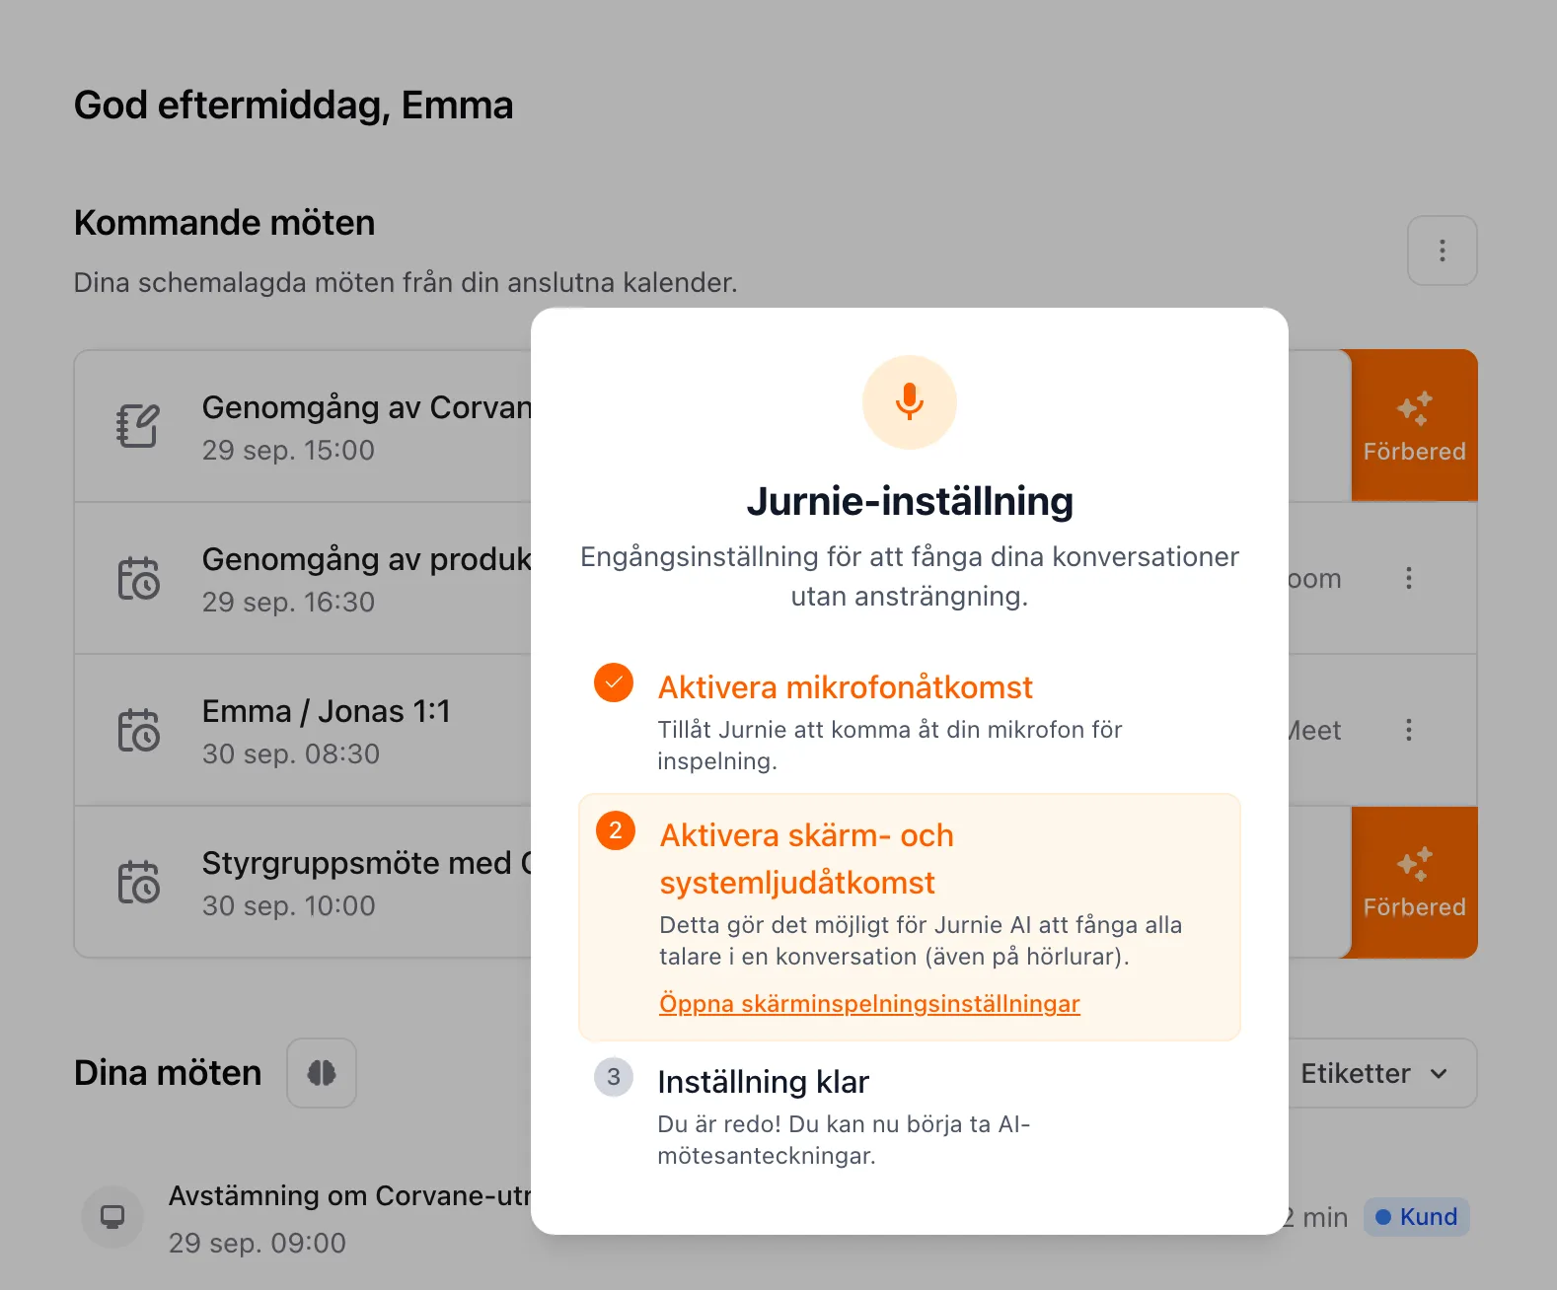Click the Inställning klar step title
This screenshot has width=1557, height=1290.
764,1082
